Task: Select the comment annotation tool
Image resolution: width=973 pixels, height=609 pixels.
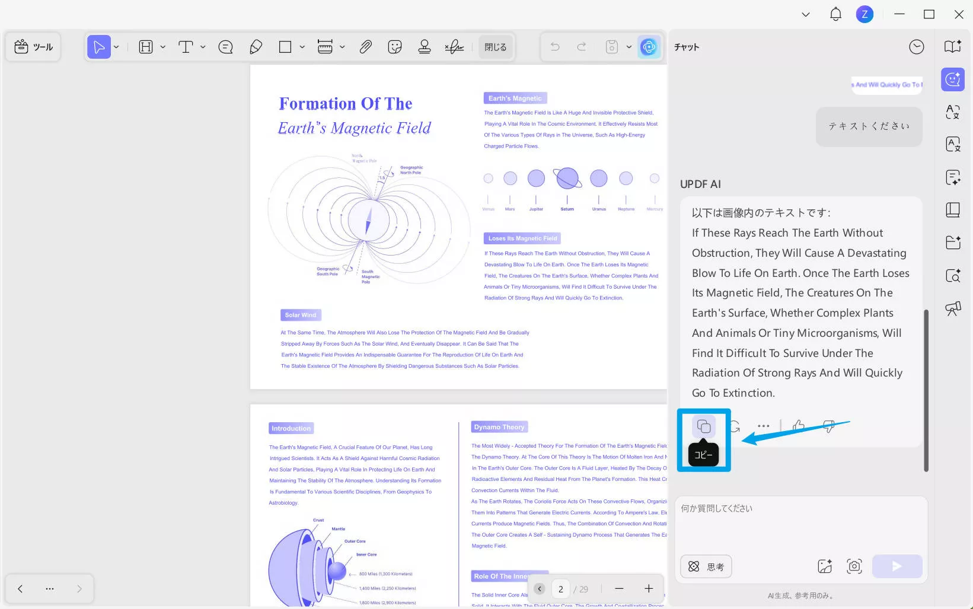Action: (225, 47)
